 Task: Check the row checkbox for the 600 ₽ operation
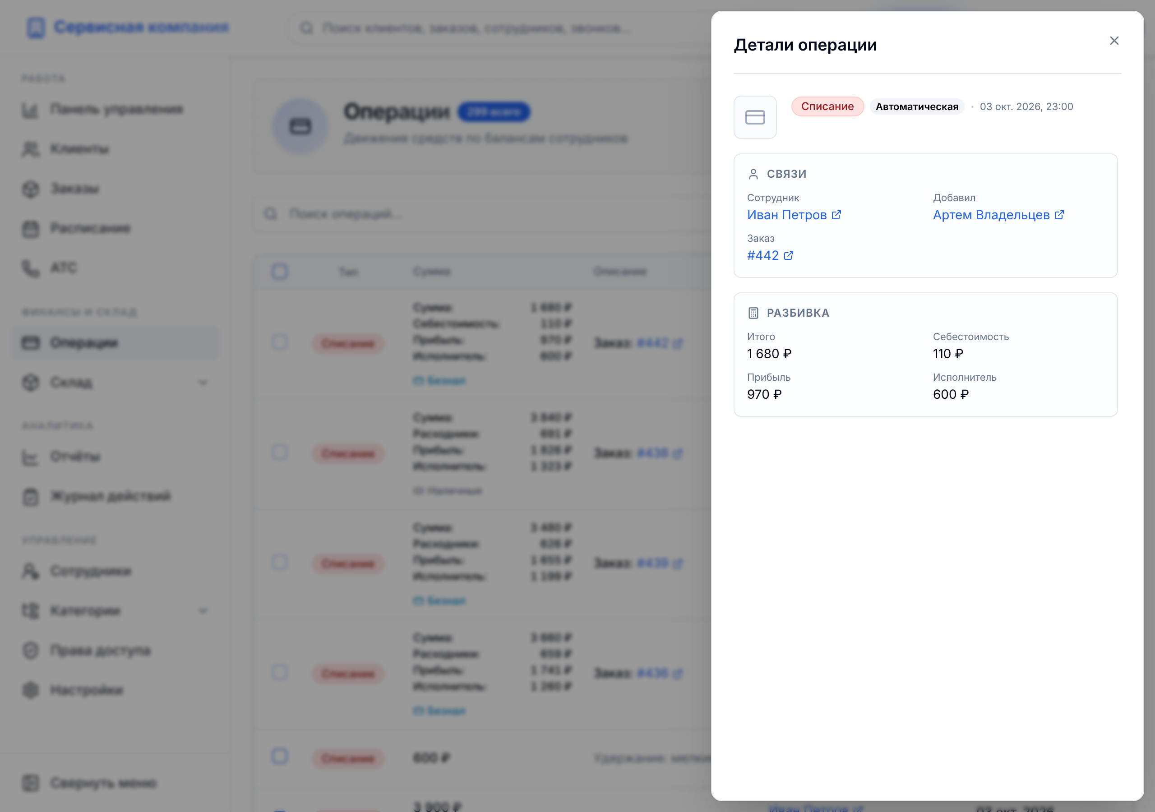(x=280, y=756)
